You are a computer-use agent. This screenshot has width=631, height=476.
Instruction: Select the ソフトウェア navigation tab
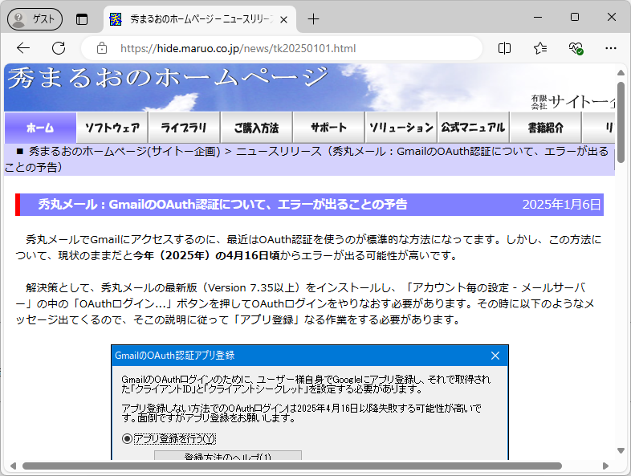(x=112, y=128)
